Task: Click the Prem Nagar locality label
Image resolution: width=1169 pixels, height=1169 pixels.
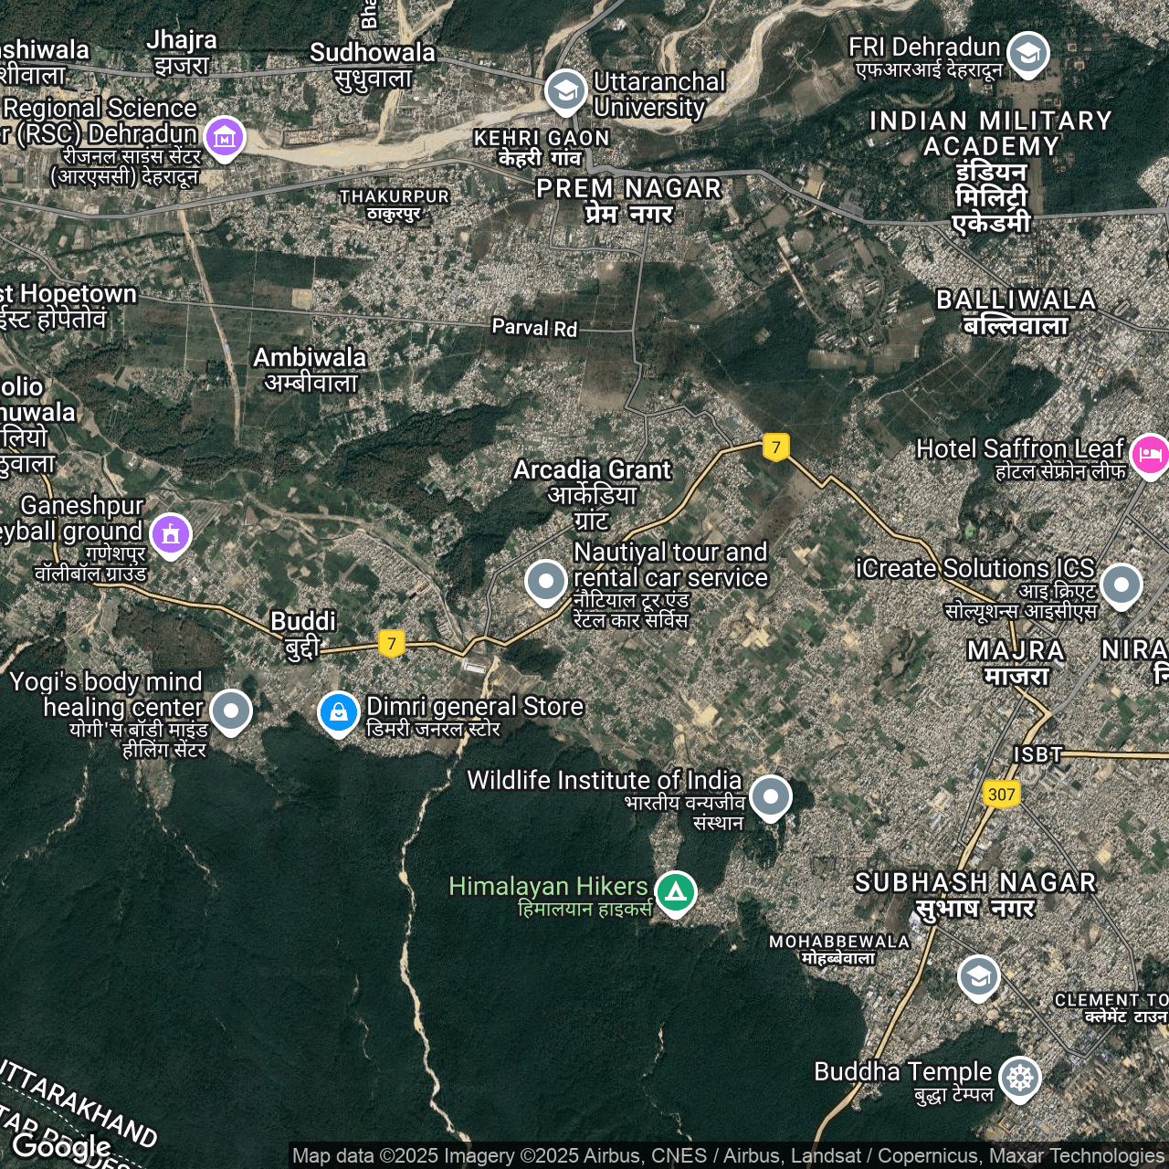Action: [628, 200]
